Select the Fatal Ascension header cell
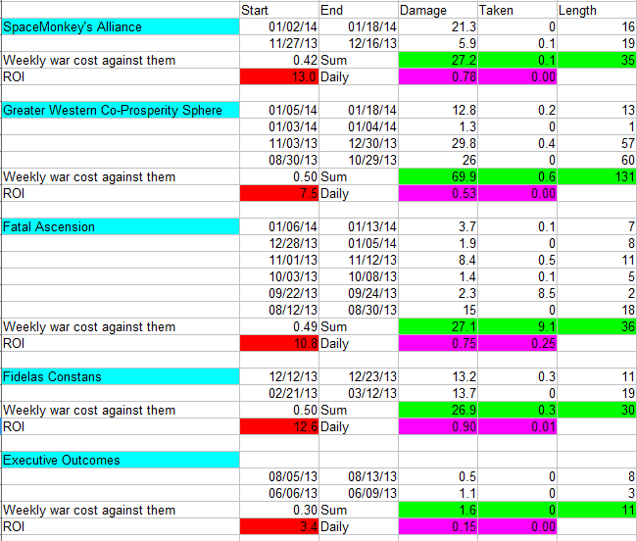637x541 pixels. [x=121, y=226]
